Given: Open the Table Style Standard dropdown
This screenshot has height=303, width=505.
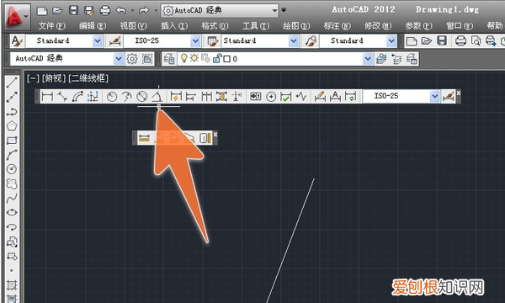Looking at the screenshot, I should 293,41.
